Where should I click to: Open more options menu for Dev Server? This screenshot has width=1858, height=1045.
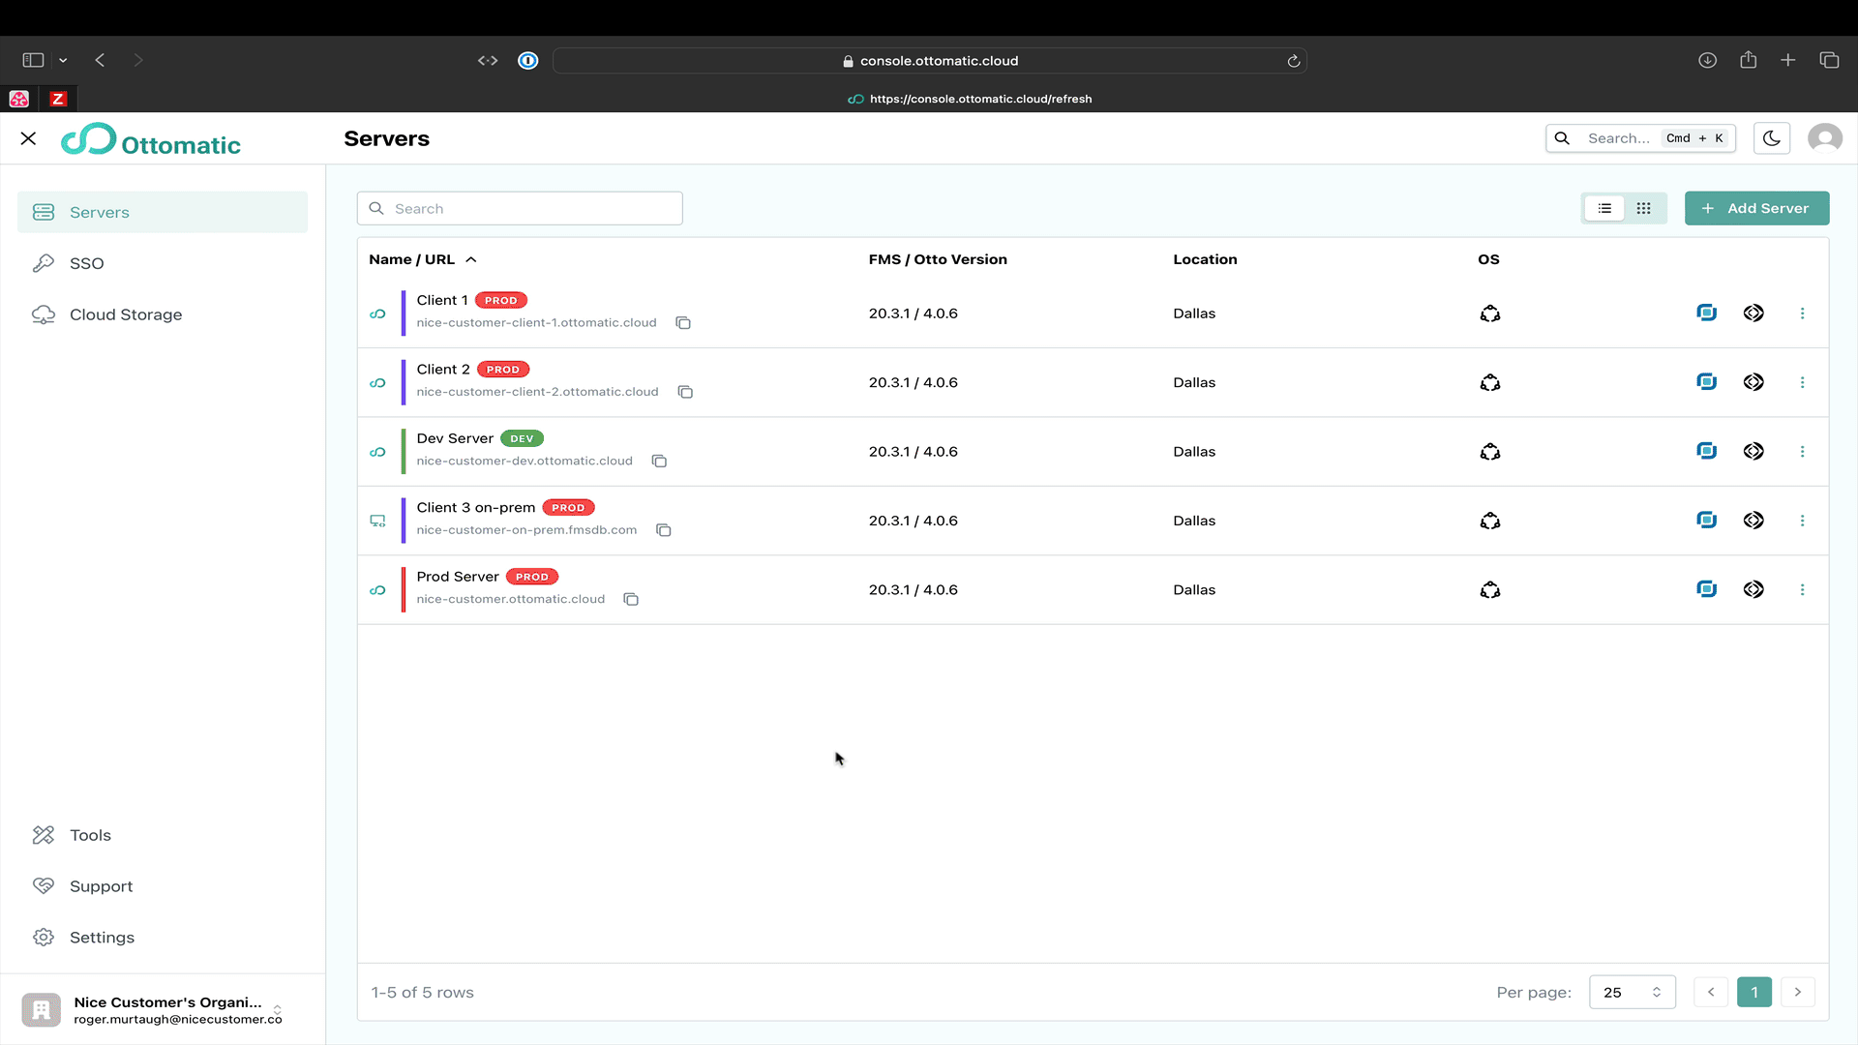point(1802,452)
